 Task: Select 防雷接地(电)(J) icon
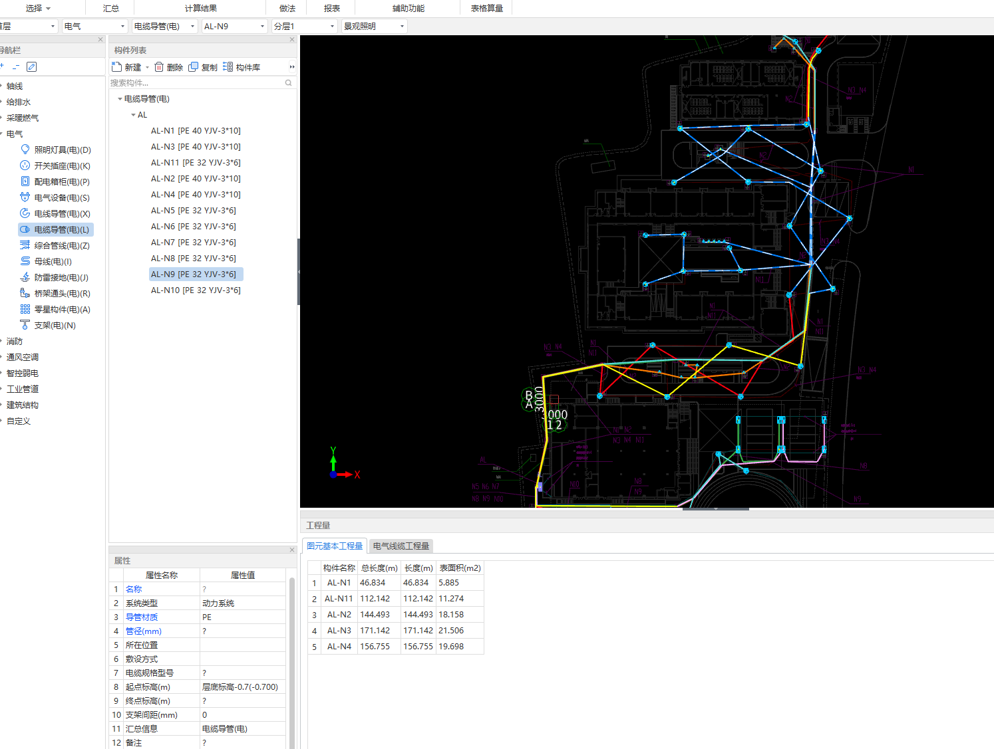[x=25, y=277]
